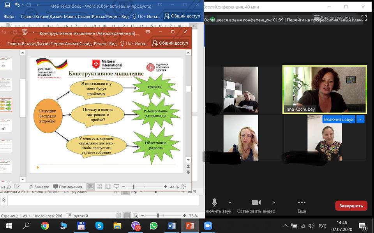Toggle the Zoom microphone mute button
This screenshot has width=374, height=233.
214,203
